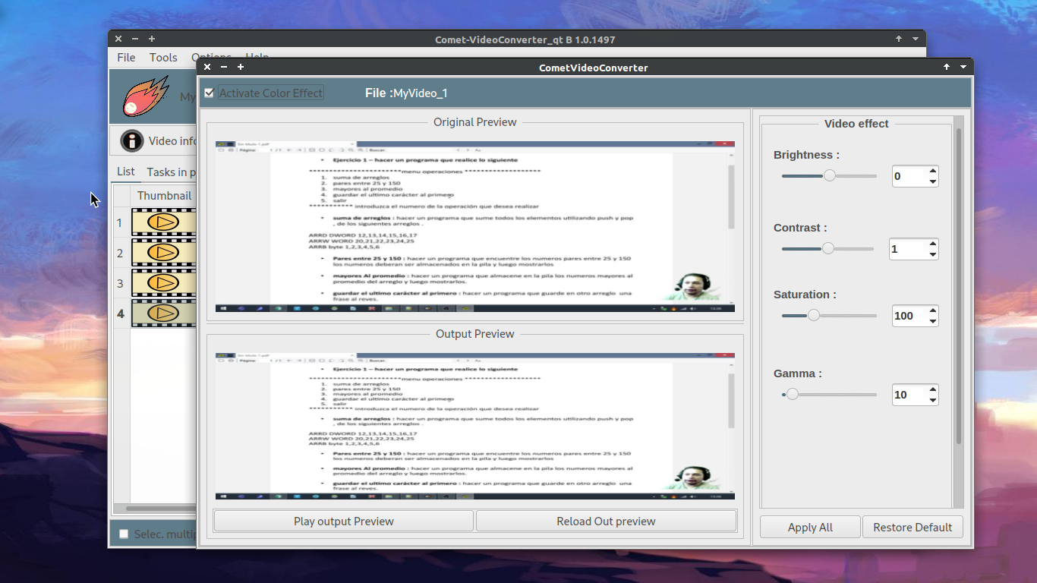Screen dimensions: 1037x583
Task: Decrease Contrast value with down arrow
Action: 933,254
